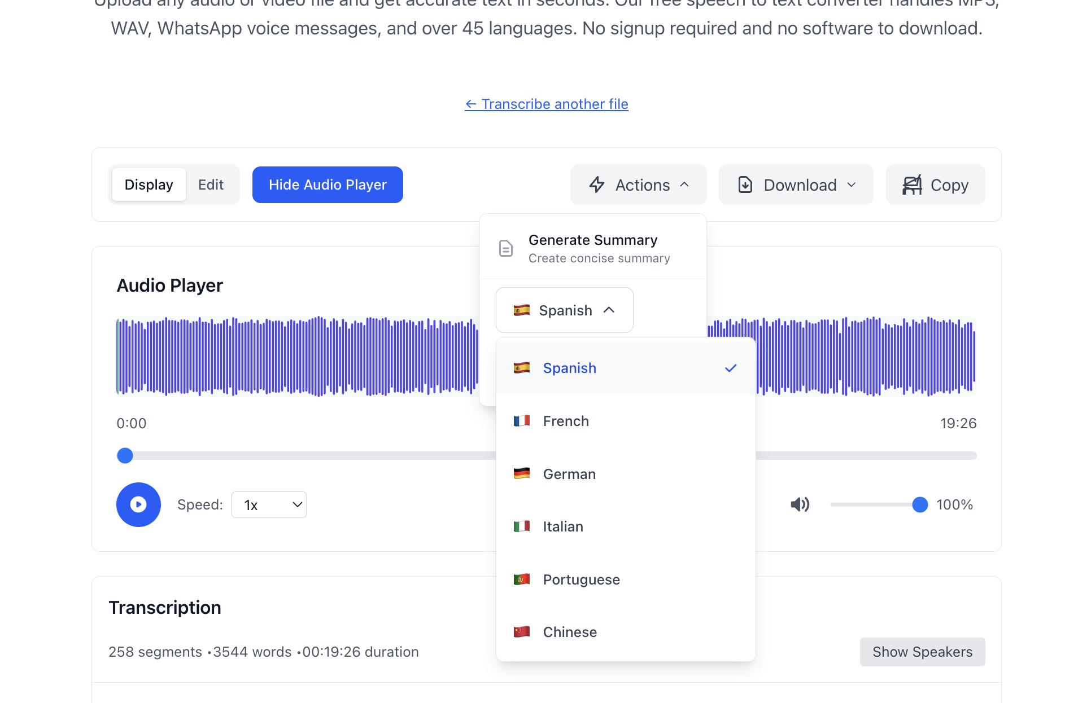This screenshot has width=1065, height=703.
Task: Click the speaker volume icon
Action: [799, 504]
